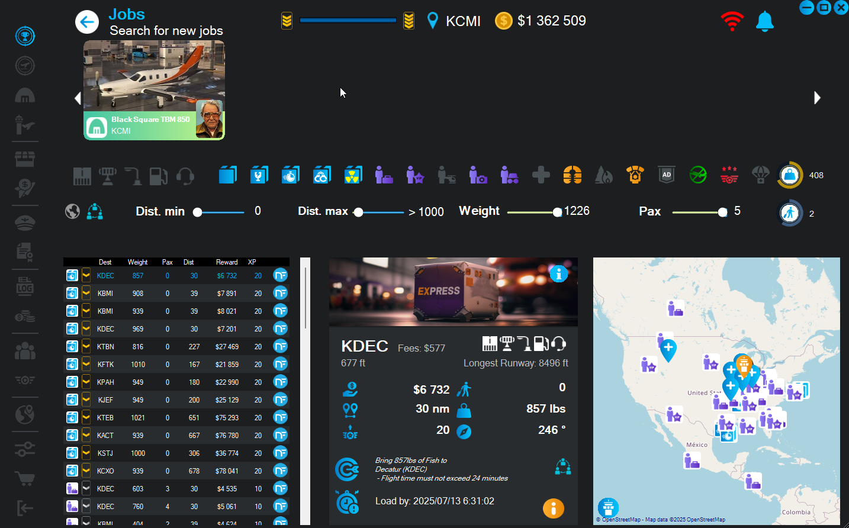Click round blue button on KJEF row
This screenshot has width=849, height=528.
pos(280,400)
